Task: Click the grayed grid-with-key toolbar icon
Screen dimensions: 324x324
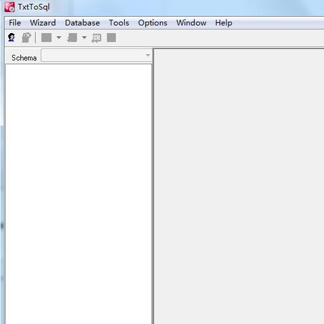Action: tap(97, 38)
